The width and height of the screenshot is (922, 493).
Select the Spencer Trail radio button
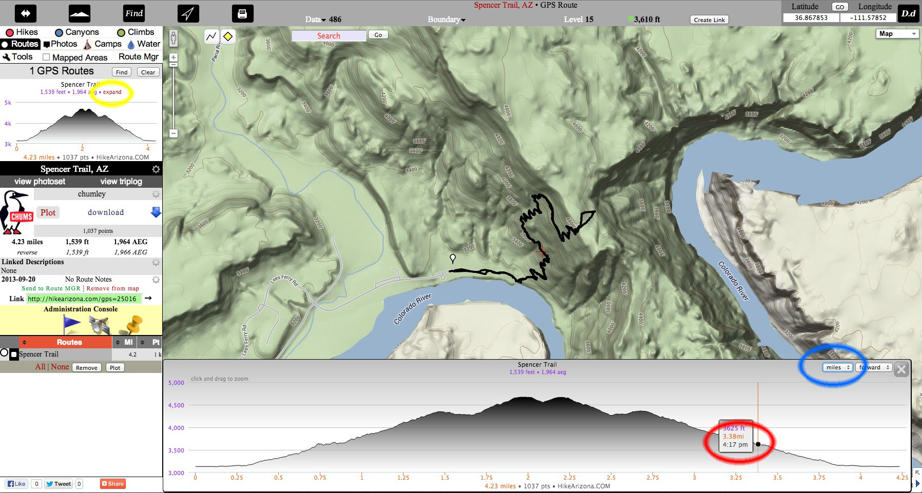pos(5,353)
